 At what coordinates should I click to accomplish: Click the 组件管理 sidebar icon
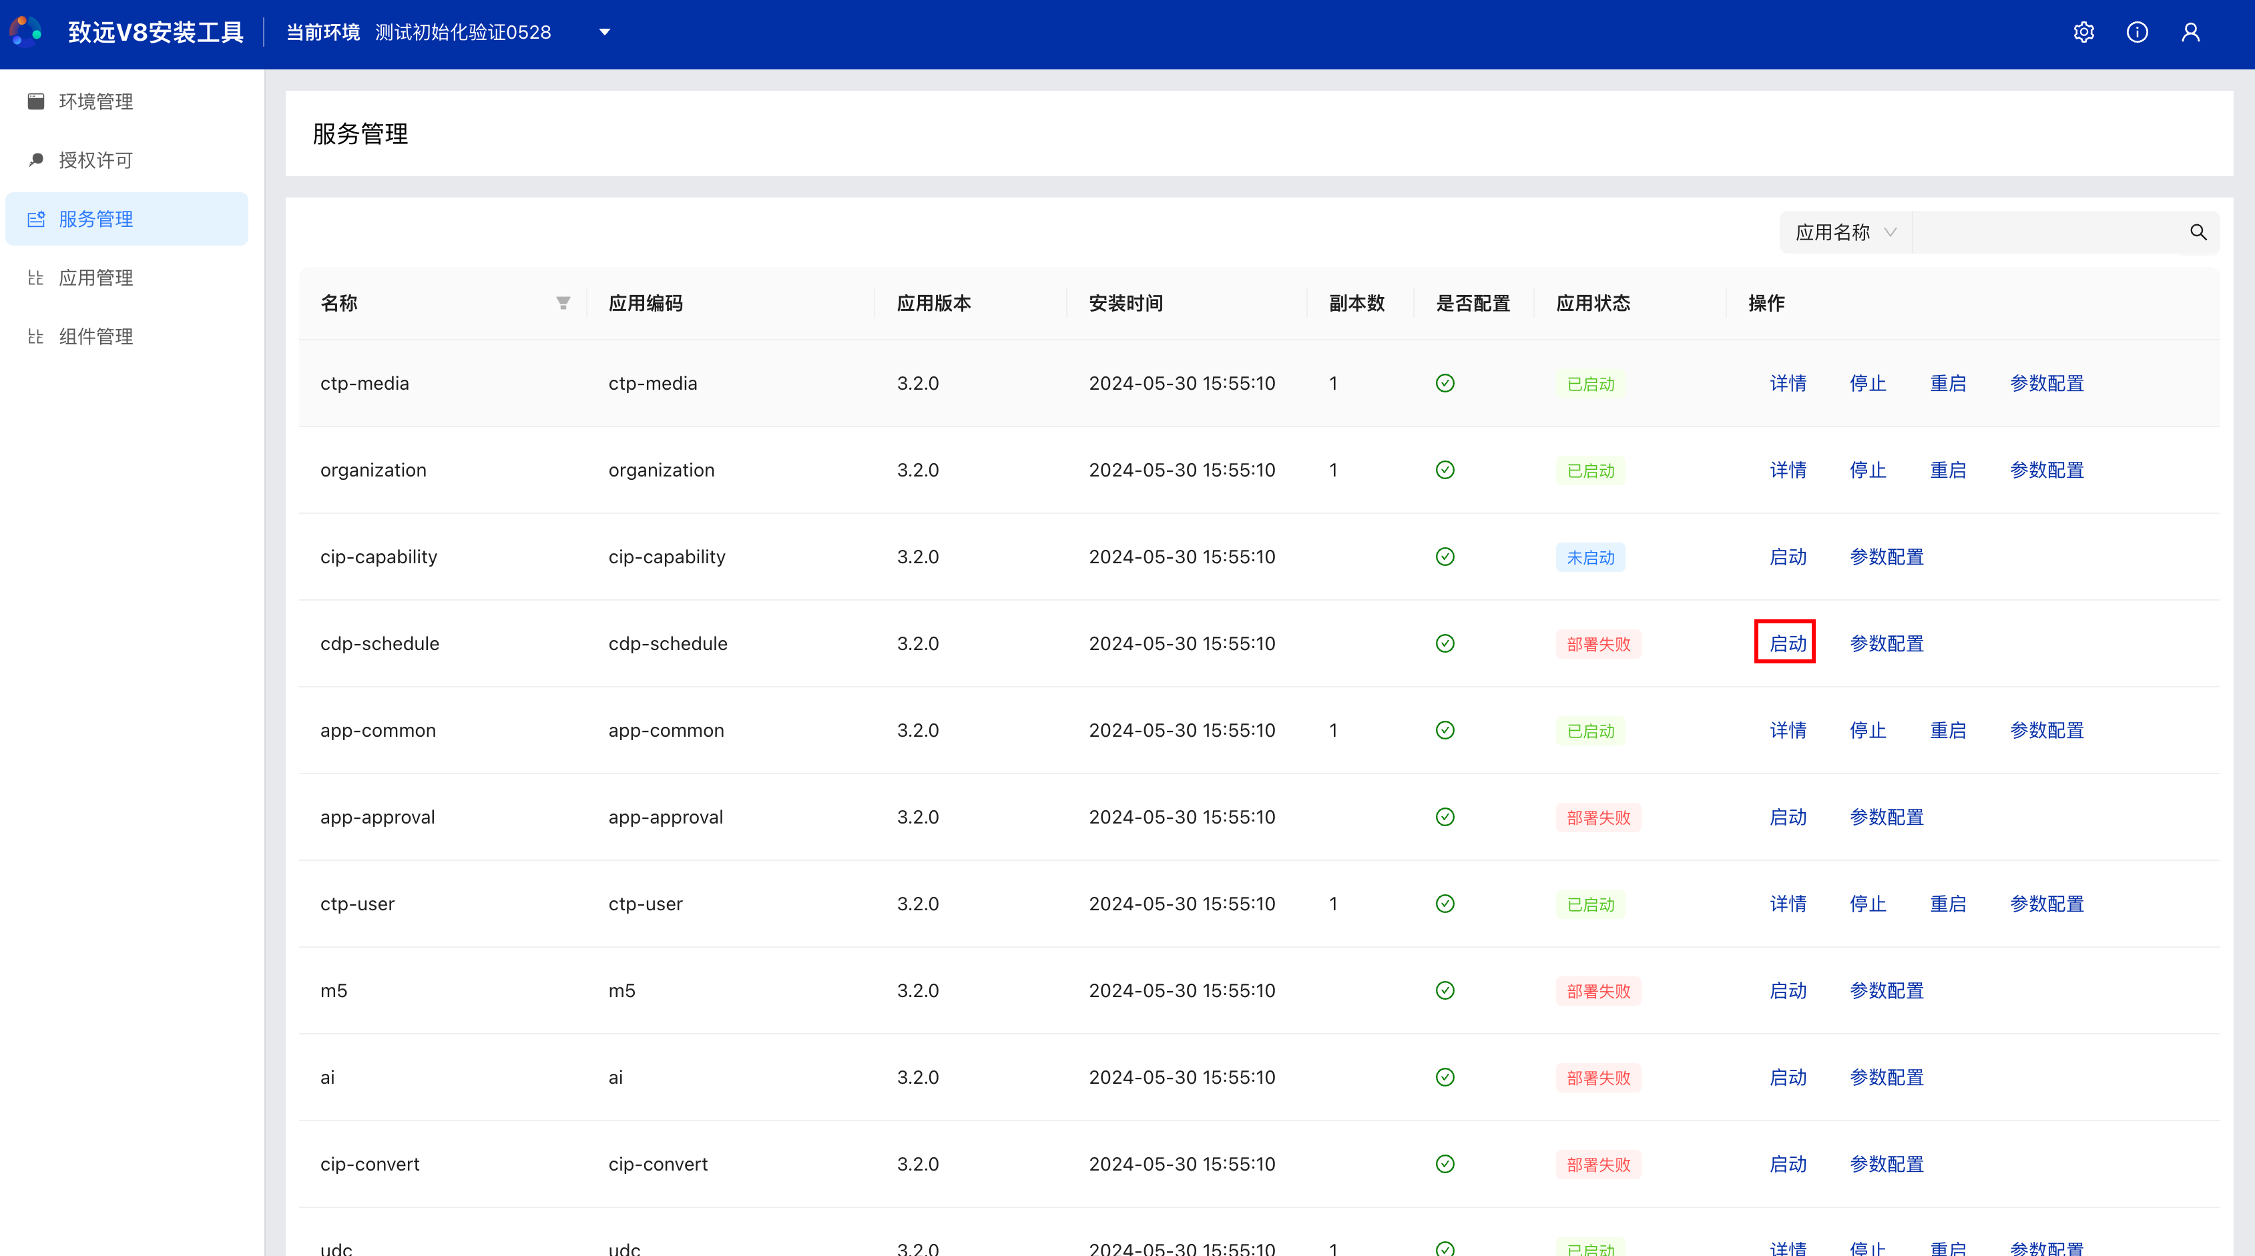coord(36,336)
